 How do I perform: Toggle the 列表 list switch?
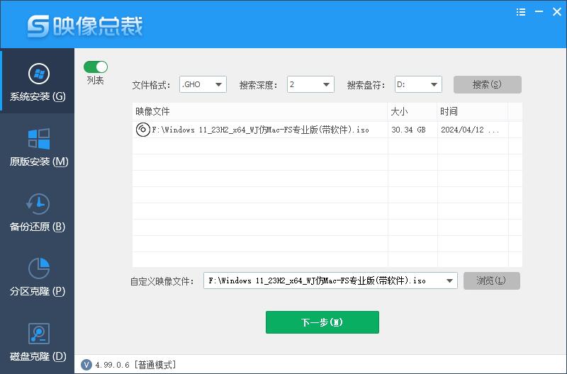tap(96, 67)
